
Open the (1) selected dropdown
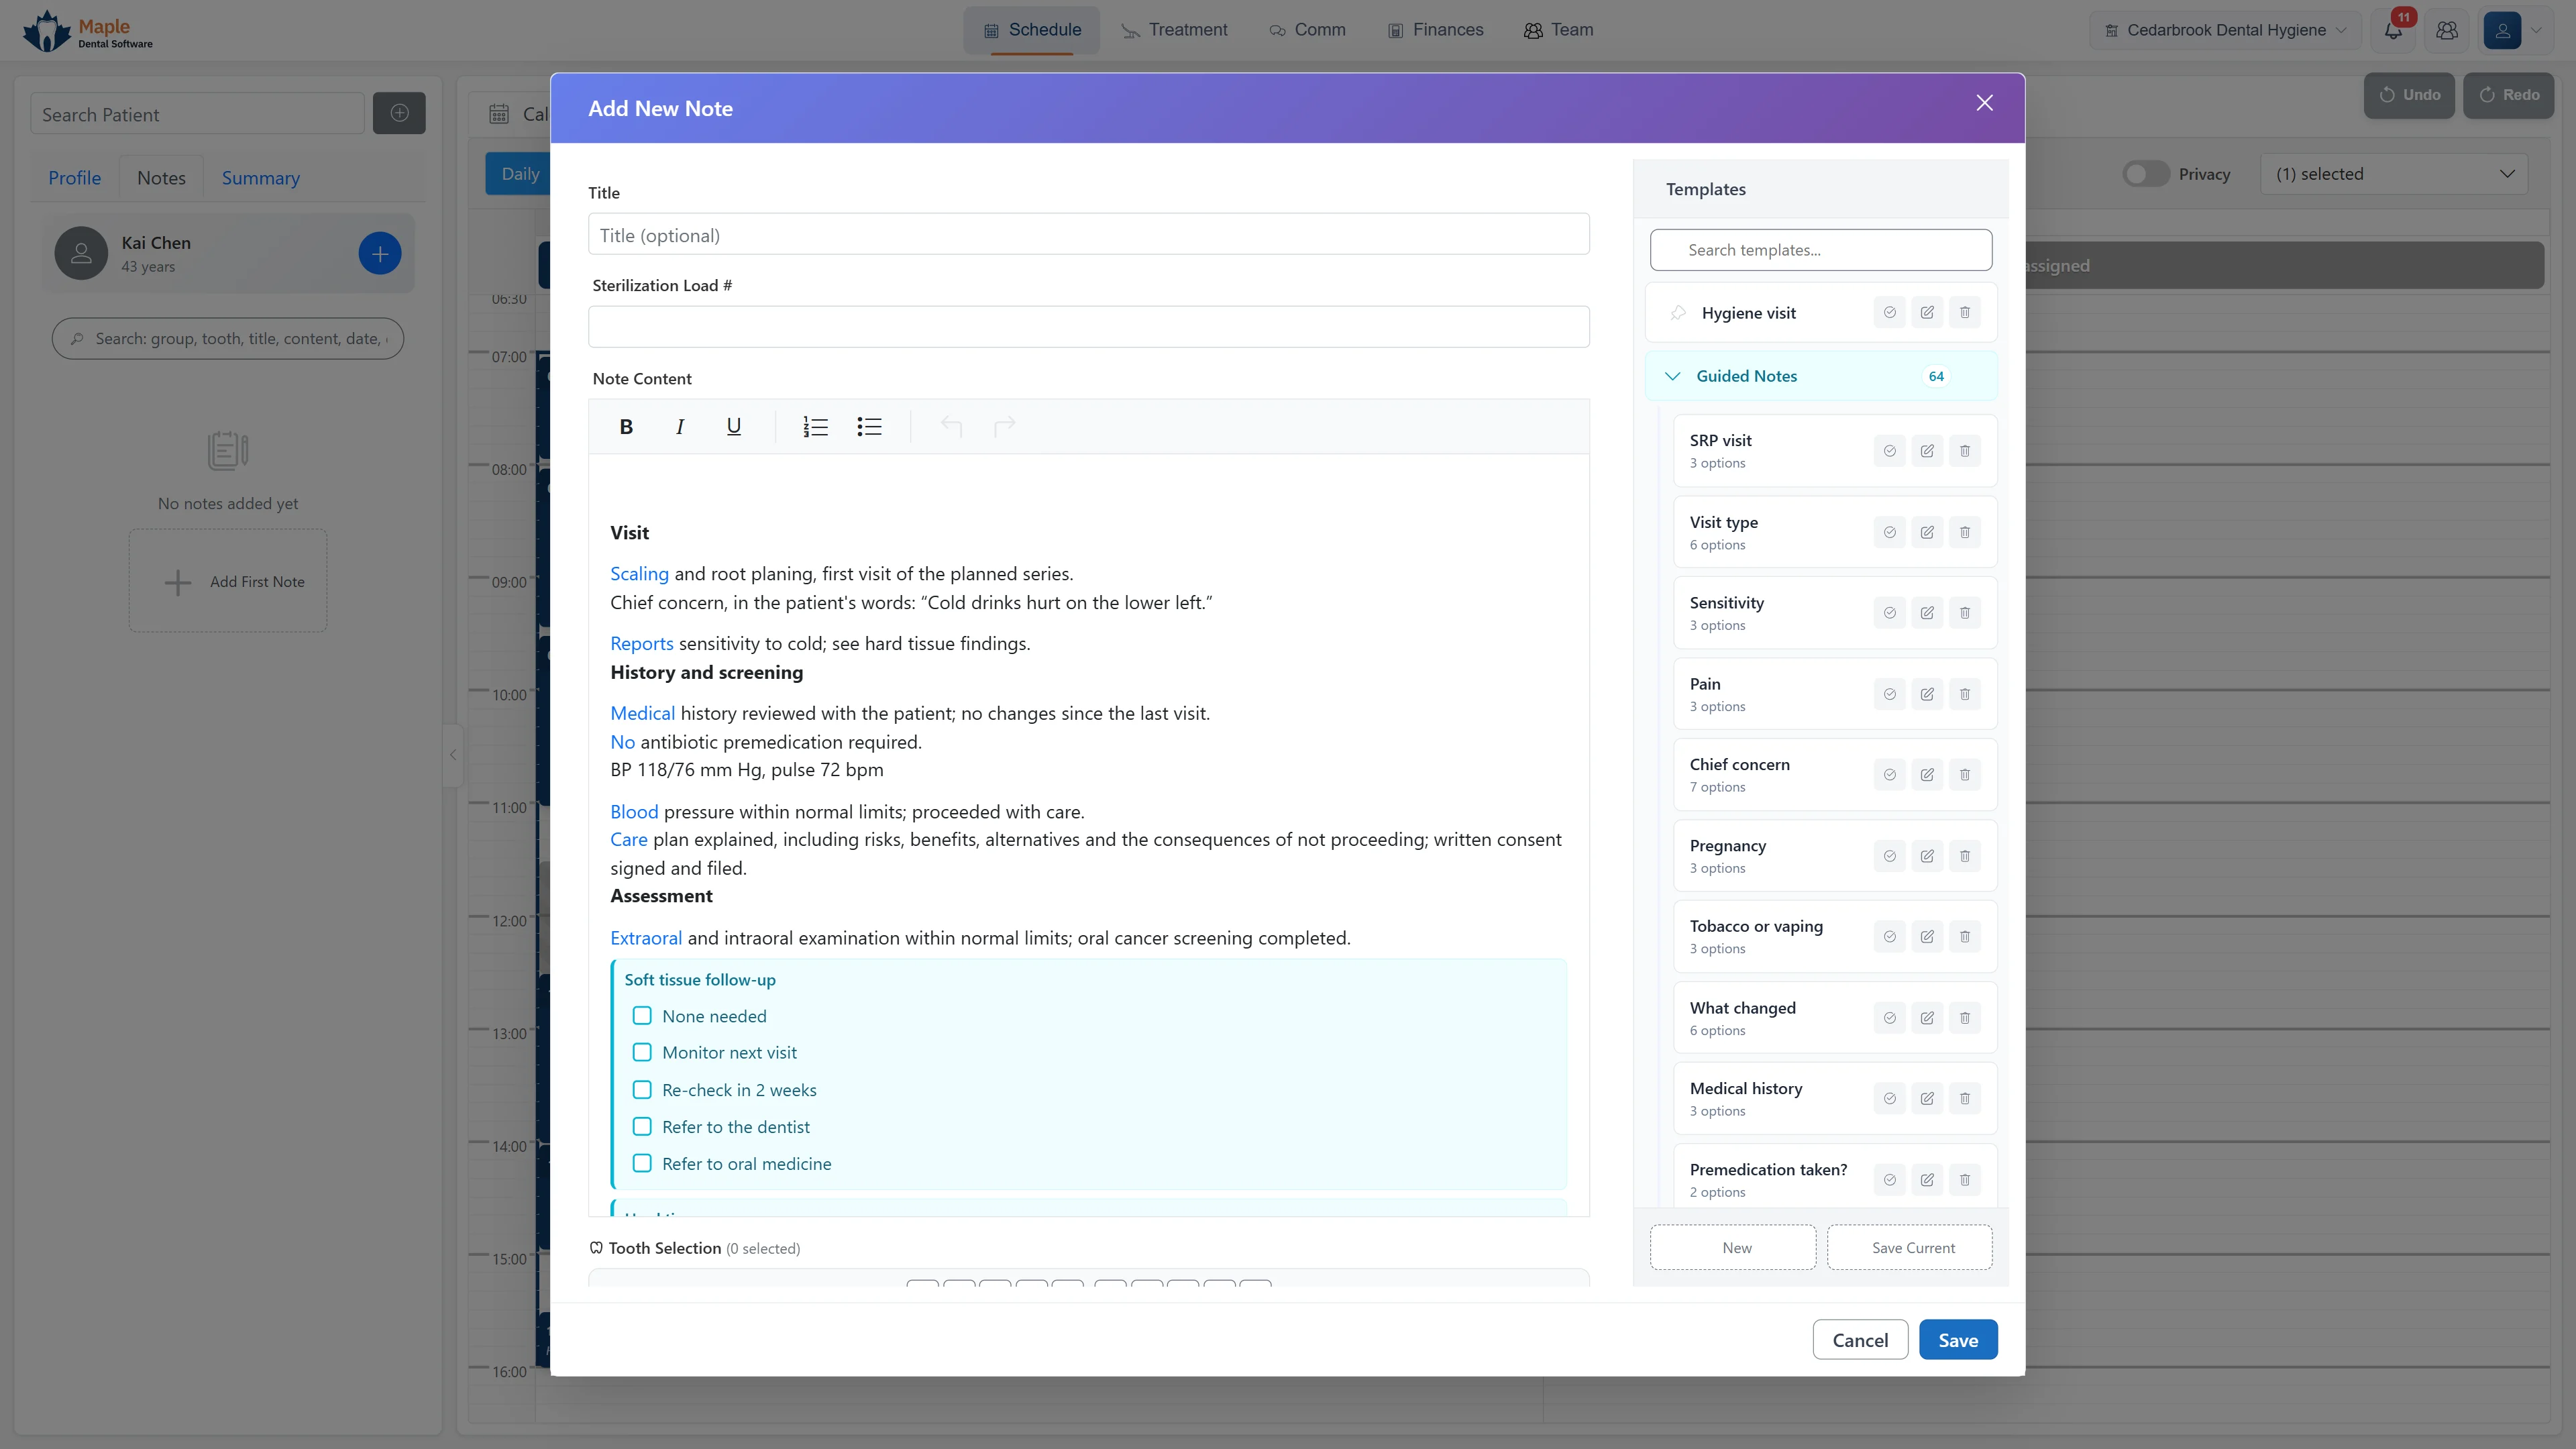pos(2393,174)
